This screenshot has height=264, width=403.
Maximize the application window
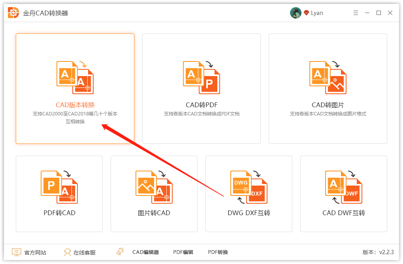[379, 13]
